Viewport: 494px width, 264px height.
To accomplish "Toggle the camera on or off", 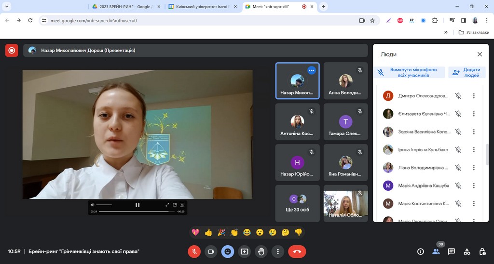I will point(211,251).
